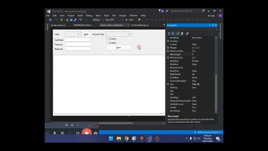Expand the Size property

[168, 84]
